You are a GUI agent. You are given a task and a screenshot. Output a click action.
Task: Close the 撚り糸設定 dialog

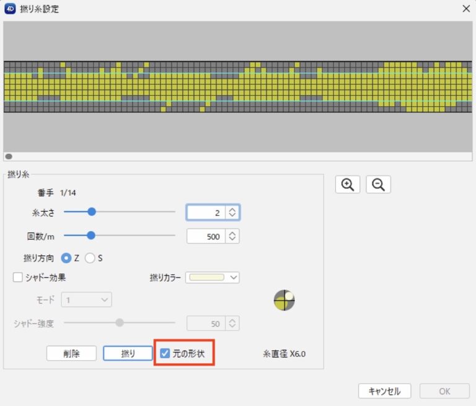point(466,9)
